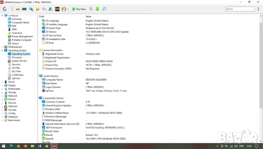
Task: Click the DirectX 12.0 value
Action: point(92,135)
